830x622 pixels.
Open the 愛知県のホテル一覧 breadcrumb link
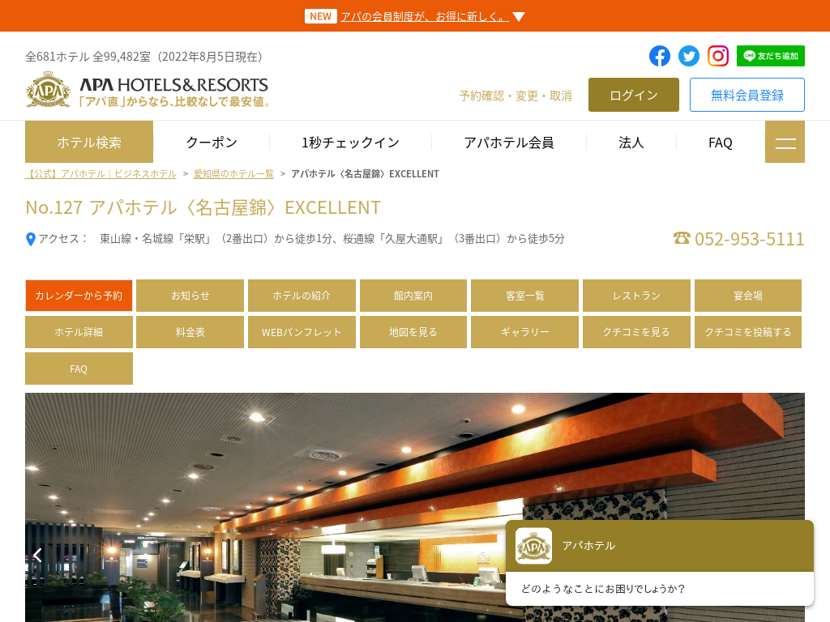point(233,173)
